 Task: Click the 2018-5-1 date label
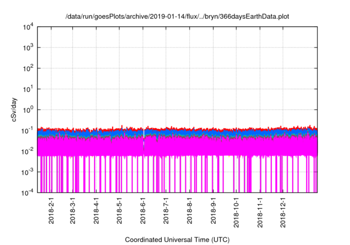(x=119, y=211)
